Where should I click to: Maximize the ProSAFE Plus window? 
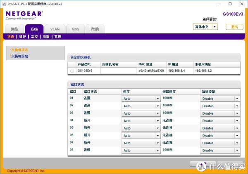pos(230,4)
